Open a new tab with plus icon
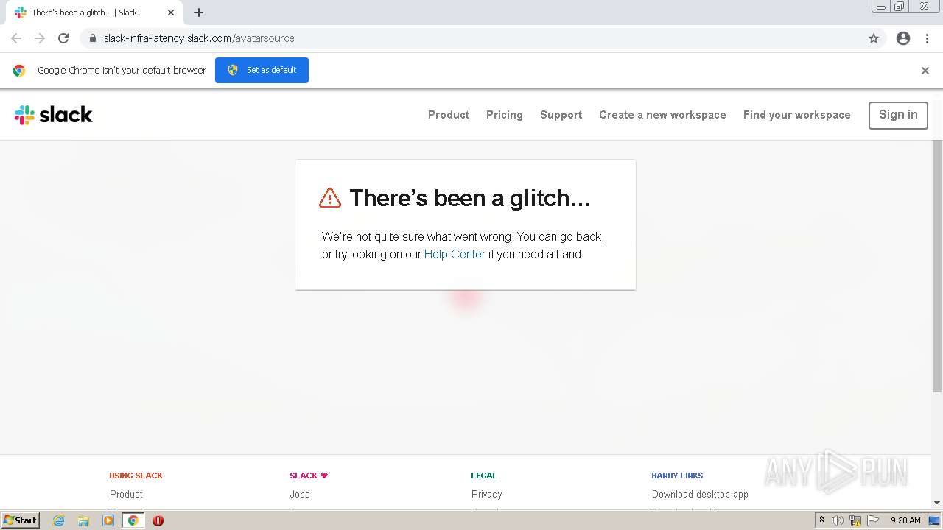 (199, 13)
